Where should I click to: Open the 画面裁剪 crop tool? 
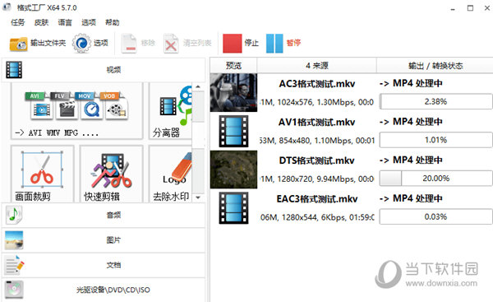coord(43,174)
